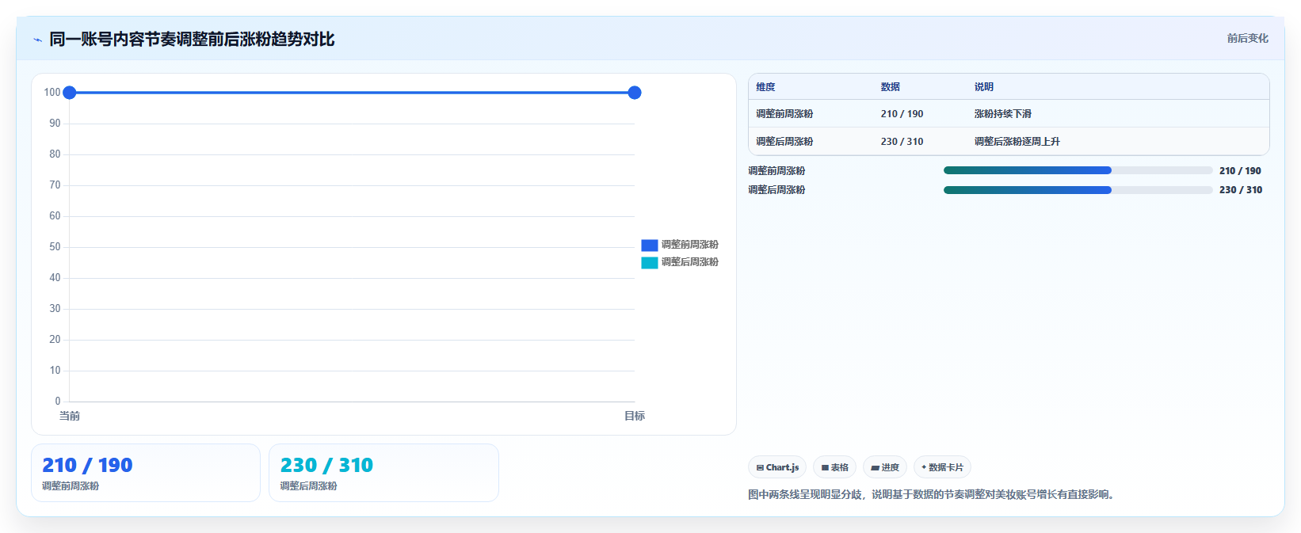Select the 表格 tag chip
Image resolution: width=1301 pixels, height=533 pixels.
[x=834, y=467]
